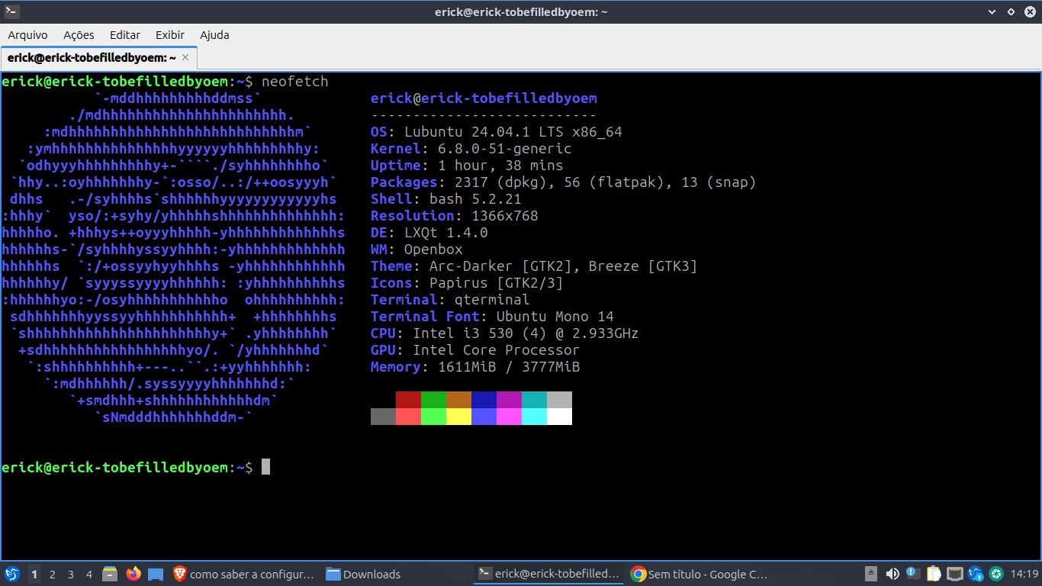Screen dimensions: 1042x586
Task: Focus the qterminal taskbar entry
Action: (549, 574)
